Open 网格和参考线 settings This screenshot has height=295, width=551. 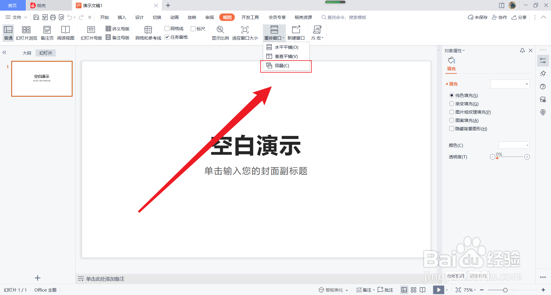click(x=148, y=32)
